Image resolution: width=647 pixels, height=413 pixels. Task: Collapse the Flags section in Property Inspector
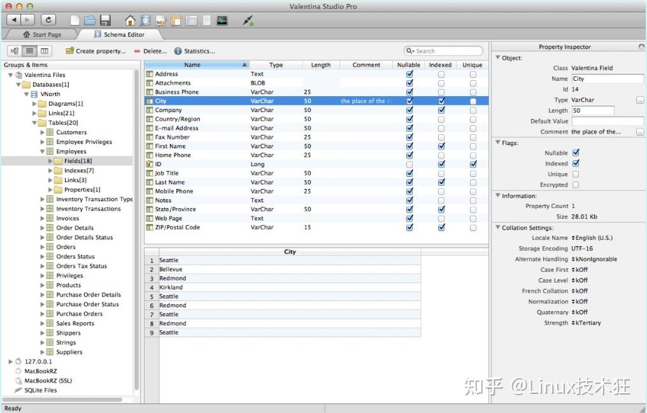coord(497,142)
